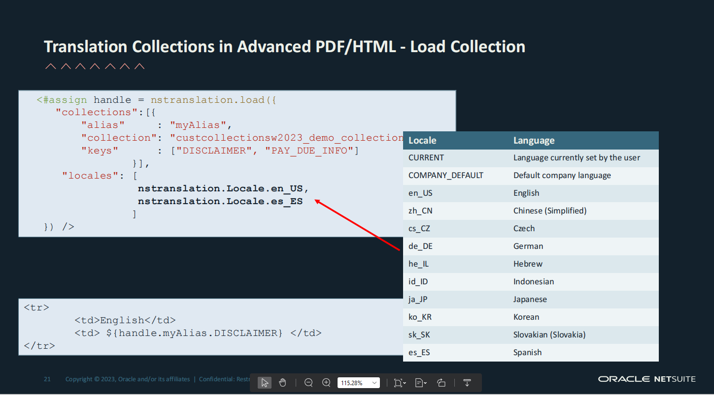
Task: Click the Locale column header
Action: pos(422,141)
